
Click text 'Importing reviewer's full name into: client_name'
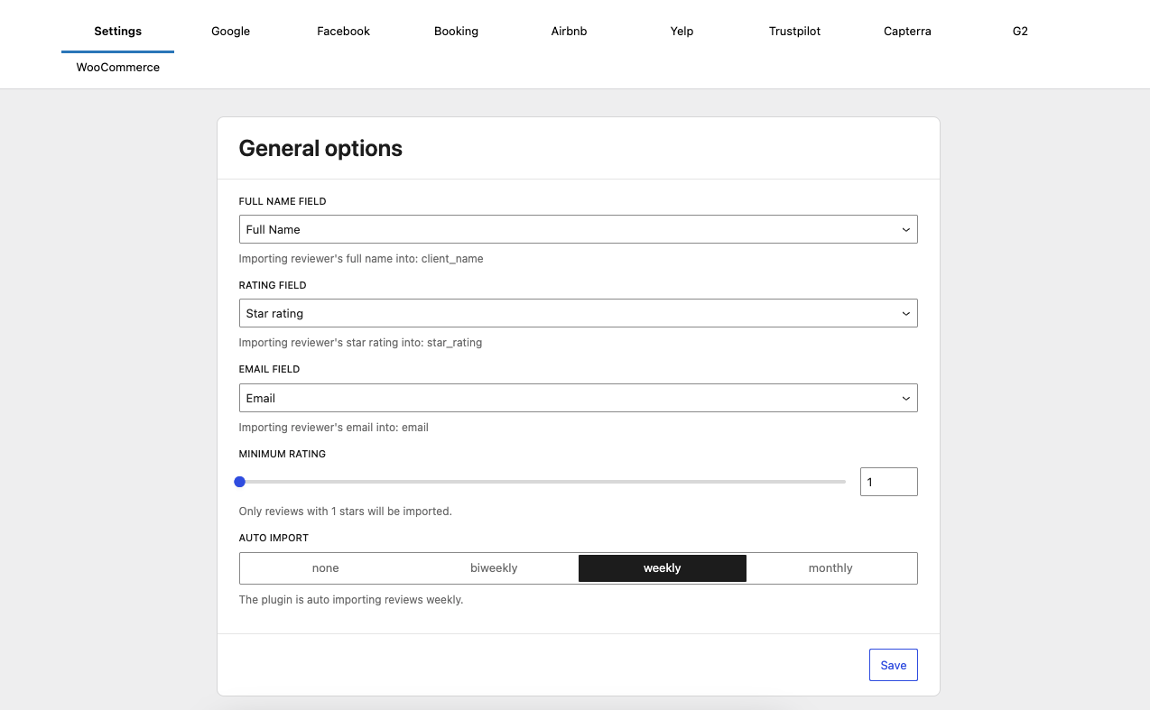361,259
